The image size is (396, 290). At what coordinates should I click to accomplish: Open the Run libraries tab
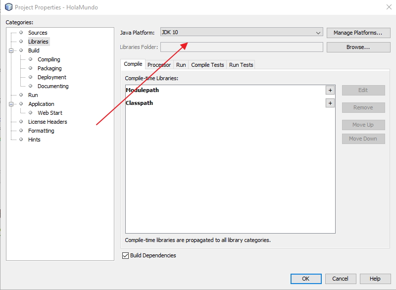pyautogui.click(x=181, y=65)
